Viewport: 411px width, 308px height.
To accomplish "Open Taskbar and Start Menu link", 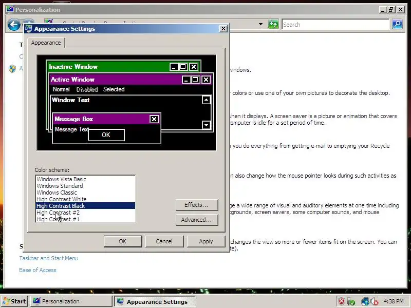I will click(x=49, y=258).
